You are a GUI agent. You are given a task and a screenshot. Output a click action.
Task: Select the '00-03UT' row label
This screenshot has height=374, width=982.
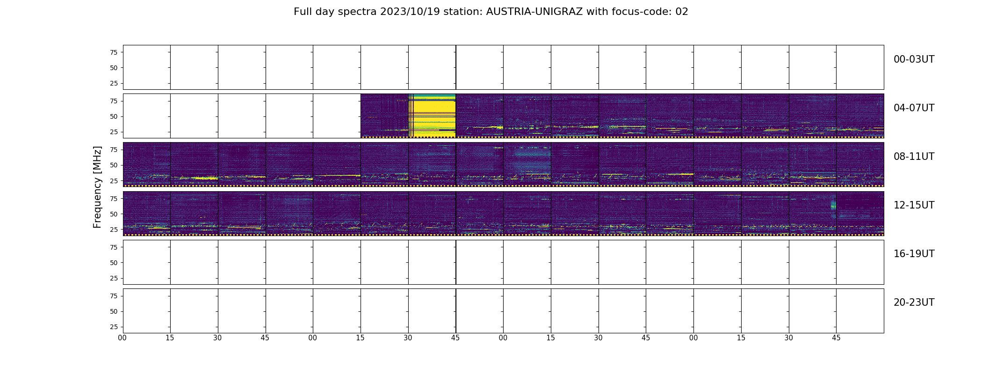pos(914,59)
